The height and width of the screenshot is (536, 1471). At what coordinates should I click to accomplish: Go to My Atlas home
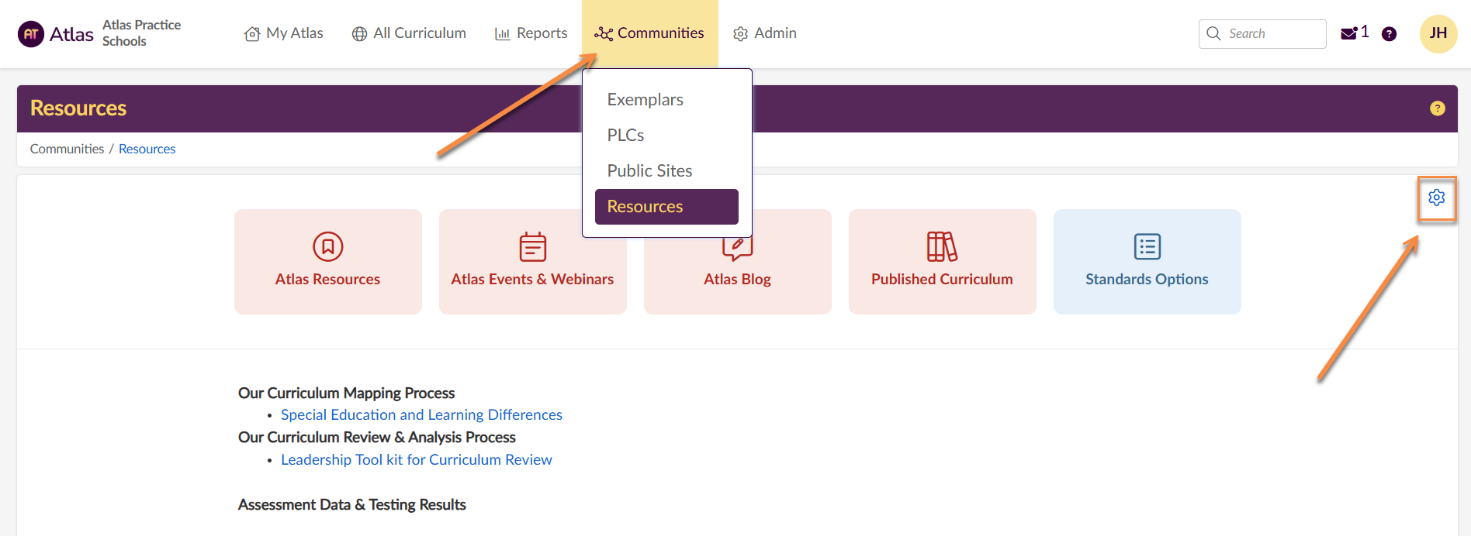(284, 33)
